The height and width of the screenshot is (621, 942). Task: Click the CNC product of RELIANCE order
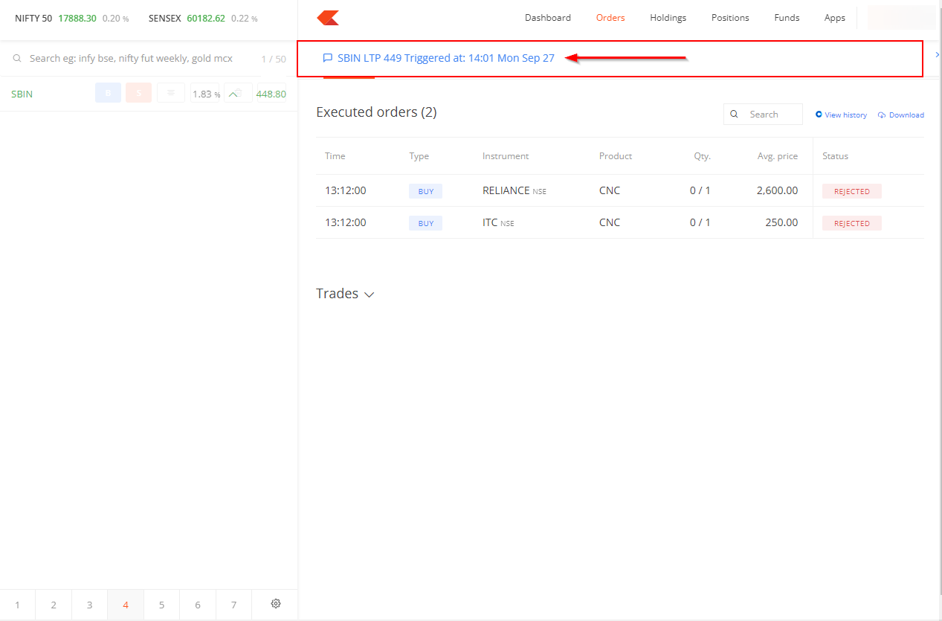pos(610,190)
